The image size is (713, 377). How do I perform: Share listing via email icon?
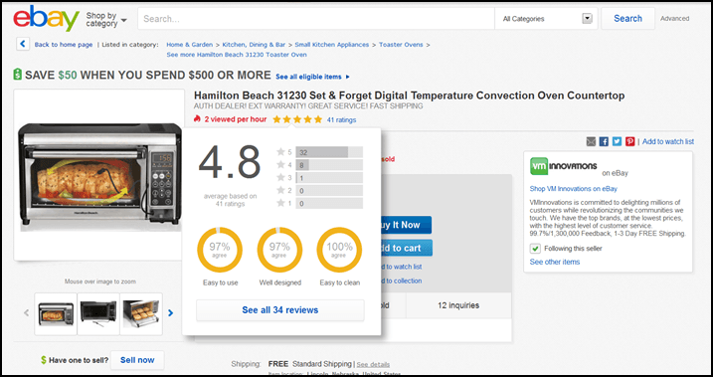591,142
